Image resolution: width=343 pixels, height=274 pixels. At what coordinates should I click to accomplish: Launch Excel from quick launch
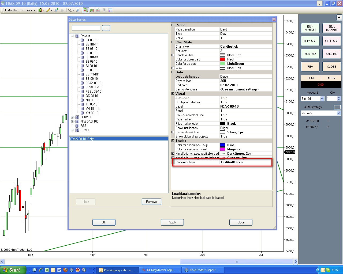tap(47, 270)
